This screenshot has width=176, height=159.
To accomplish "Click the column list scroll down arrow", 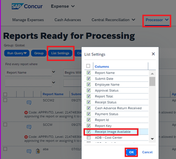I will pos(152,139).
